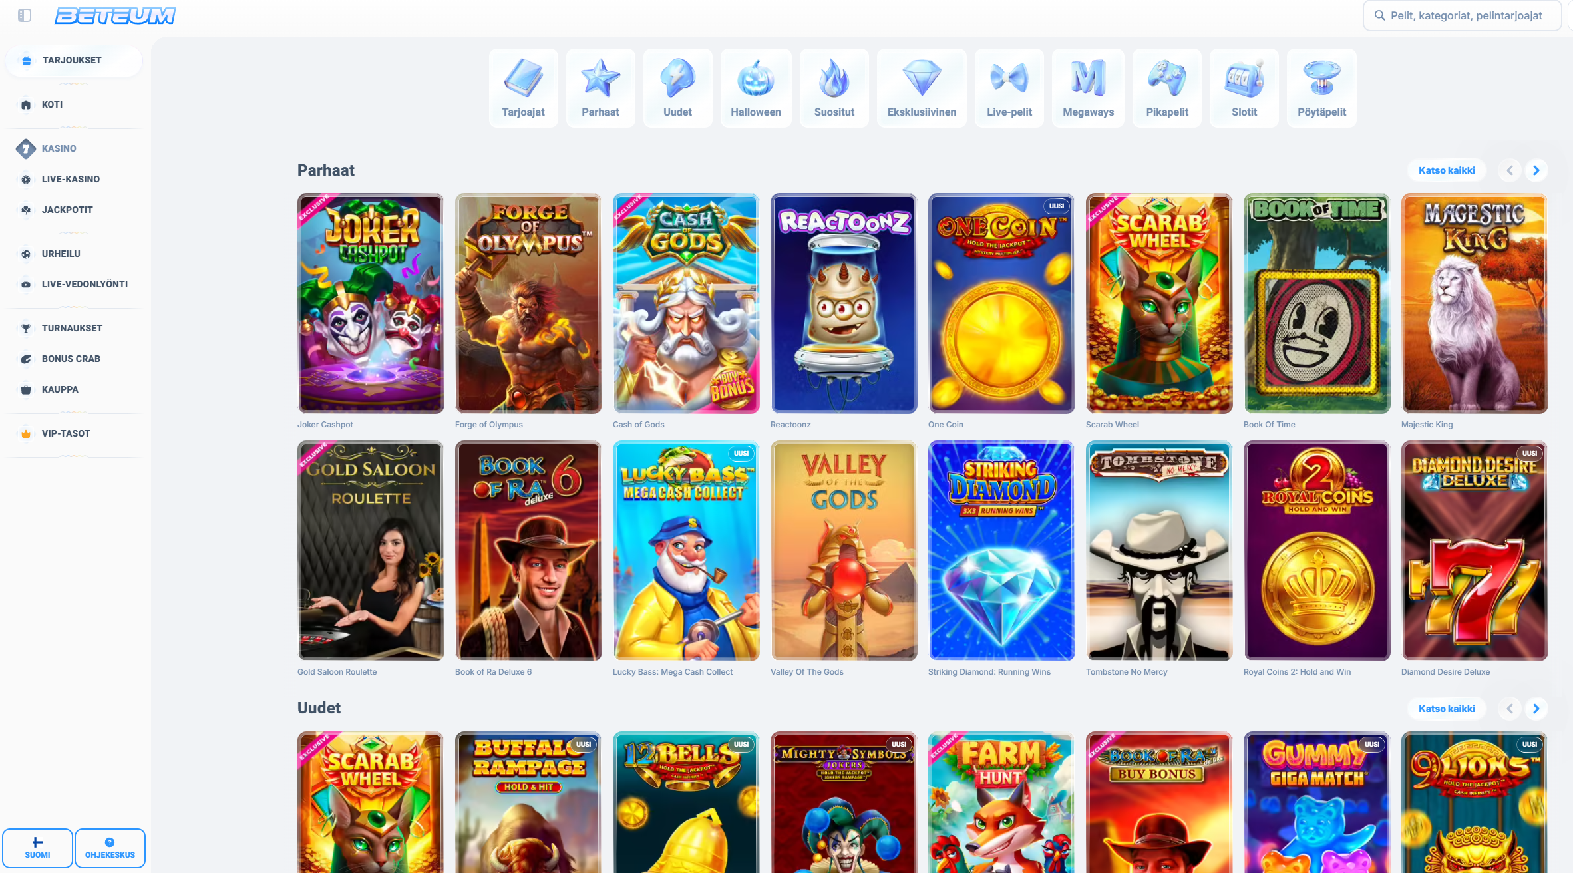1573x873 pixels.
Task: Click the Live-kasino chip icon
Action: click(26, 180)
